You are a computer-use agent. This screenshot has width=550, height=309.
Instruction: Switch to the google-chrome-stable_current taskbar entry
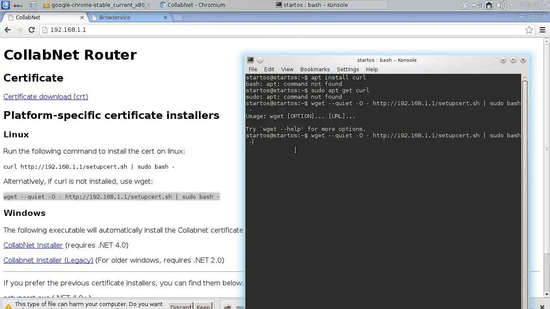pos(97,5)
